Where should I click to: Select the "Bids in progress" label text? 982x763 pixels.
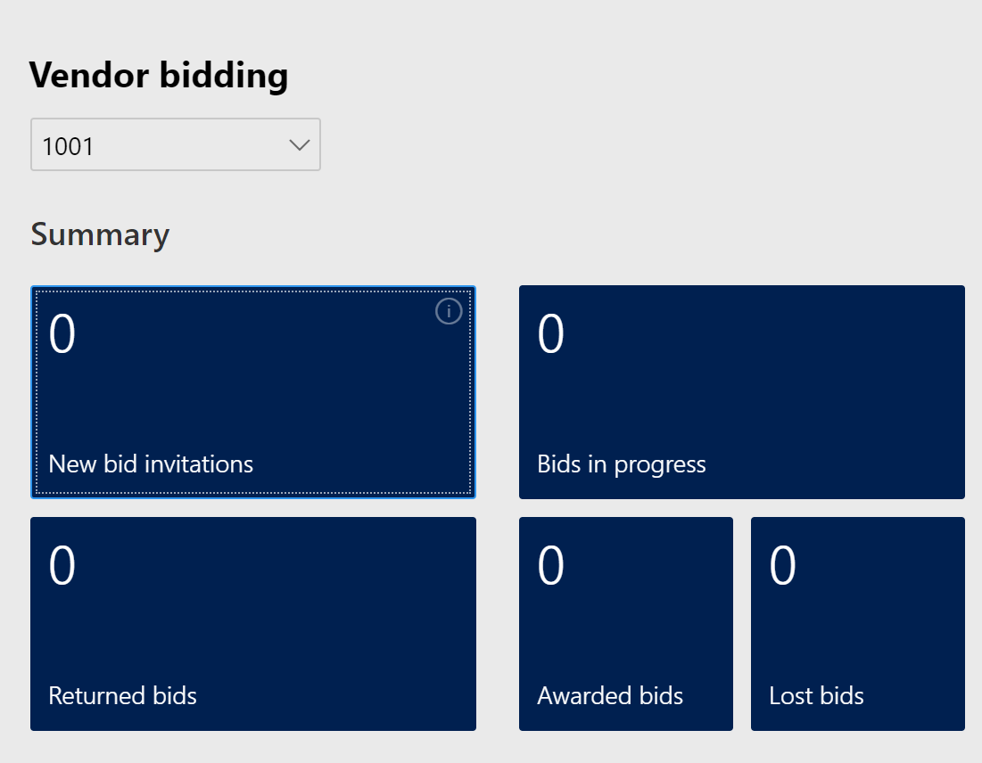[622, 464]
